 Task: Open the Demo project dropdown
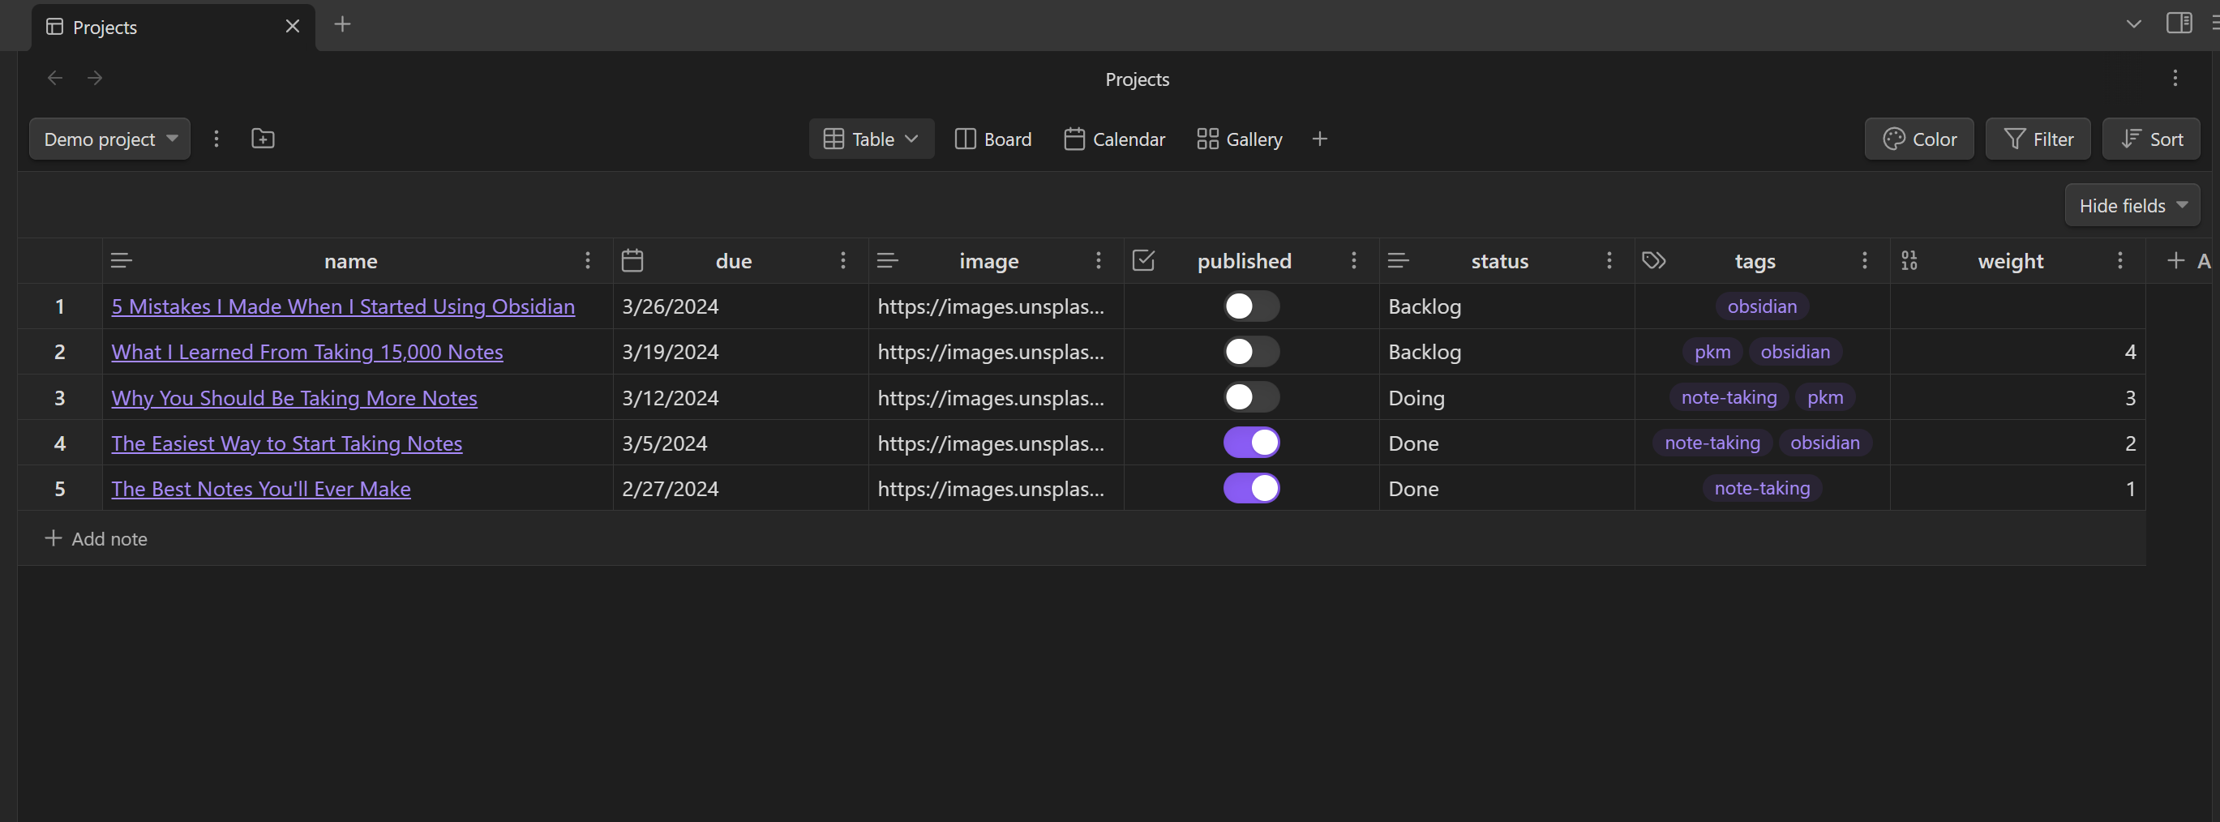(109, 139)
